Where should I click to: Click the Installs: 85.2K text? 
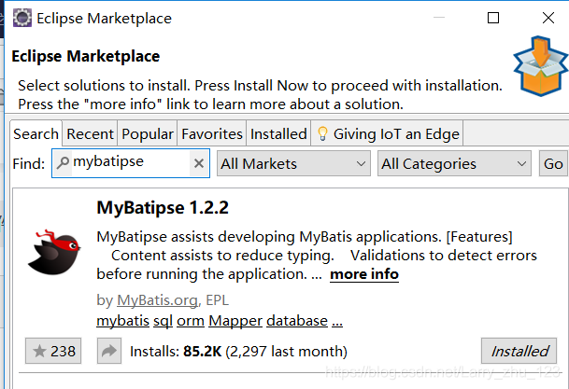(176, 352)
